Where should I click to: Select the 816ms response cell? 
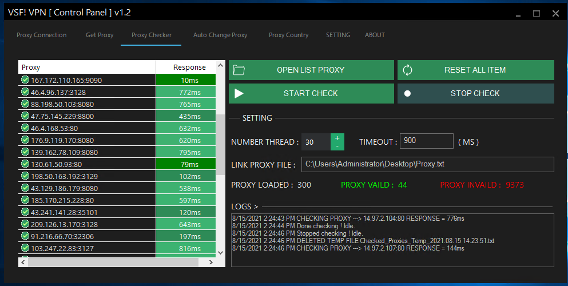point(186,248)
